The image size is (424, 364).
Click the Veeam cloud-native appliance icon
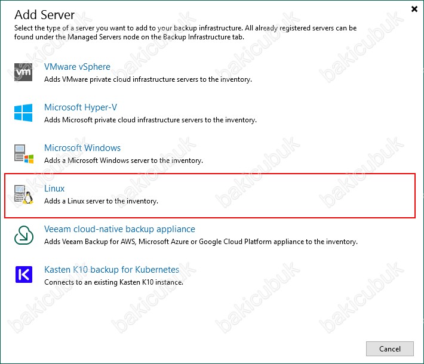(24, 235)
